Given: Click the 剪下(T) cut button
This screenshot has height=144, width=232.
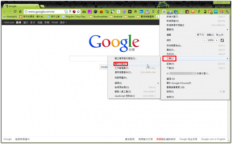Looking at the screenshot, I should 200,35.
